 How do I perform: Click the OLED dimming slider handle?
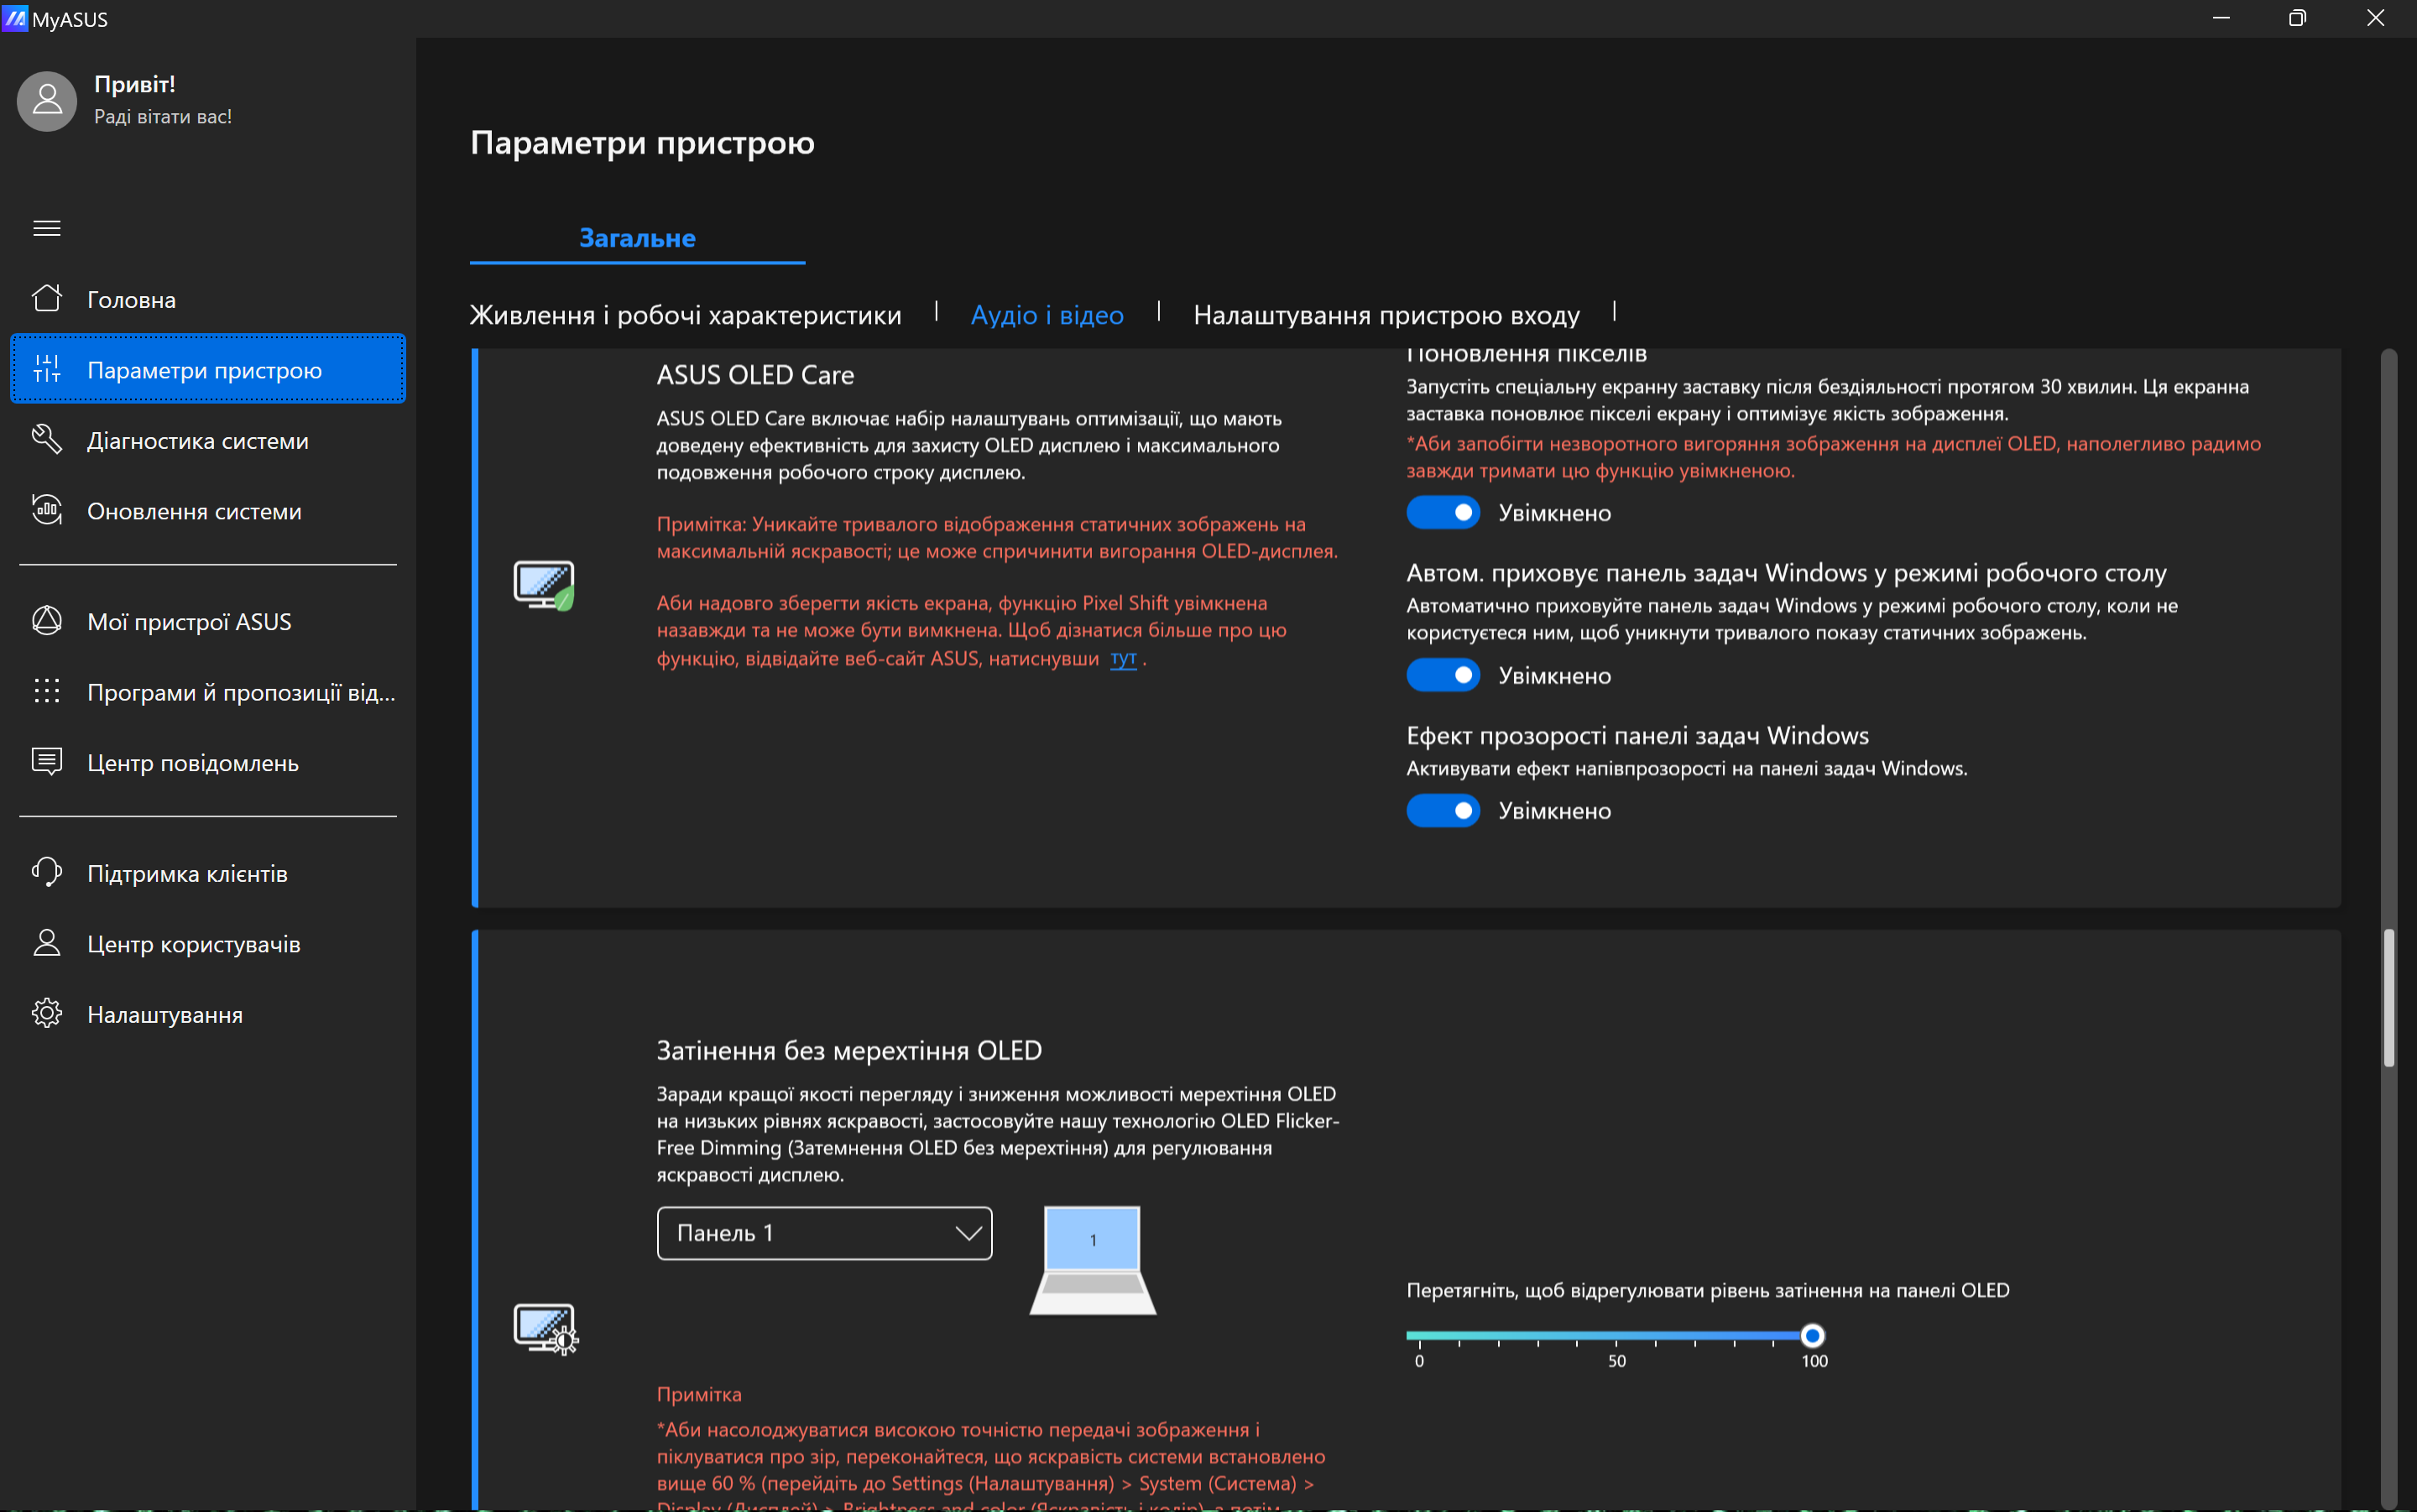pyautogui.click(x=1812, y=1335)
